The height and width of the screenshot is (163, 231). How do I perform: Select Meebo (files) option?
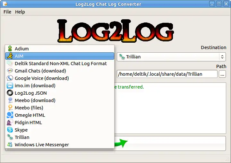click(x=60, y=108)
